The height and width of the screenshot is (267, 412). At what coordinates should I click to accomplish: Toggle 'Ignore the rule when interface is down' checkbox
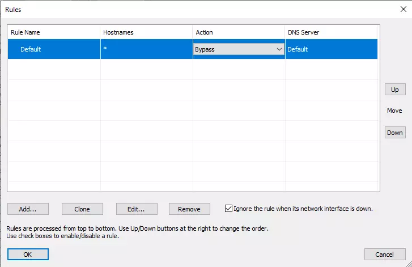click(x=229, y=209)
